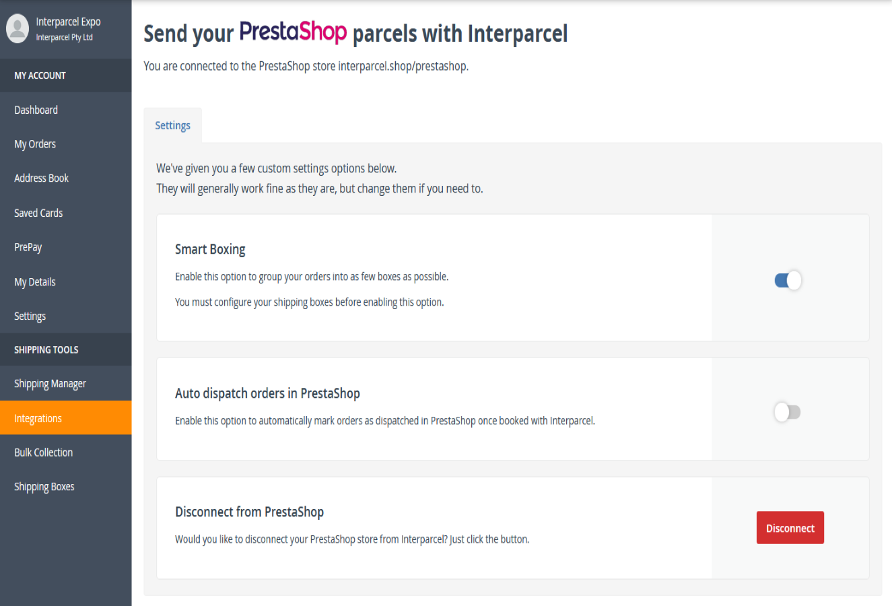Open Bulk Collection
892x606 pixels.
point(43,452)
